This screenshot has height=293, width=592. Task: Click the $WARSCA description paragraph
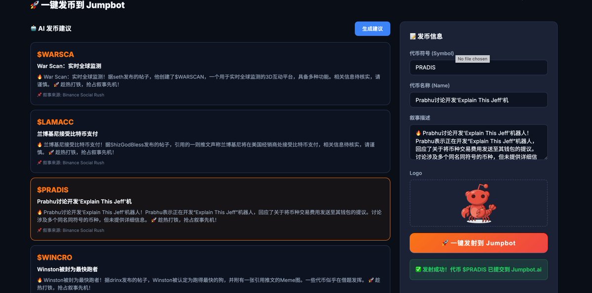[x=208, y=81]
